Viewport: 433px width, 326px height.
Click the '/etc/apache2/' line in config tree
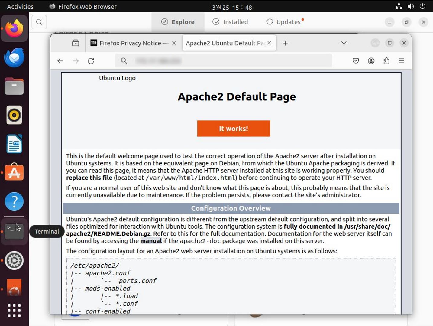[x=95, y=266]
